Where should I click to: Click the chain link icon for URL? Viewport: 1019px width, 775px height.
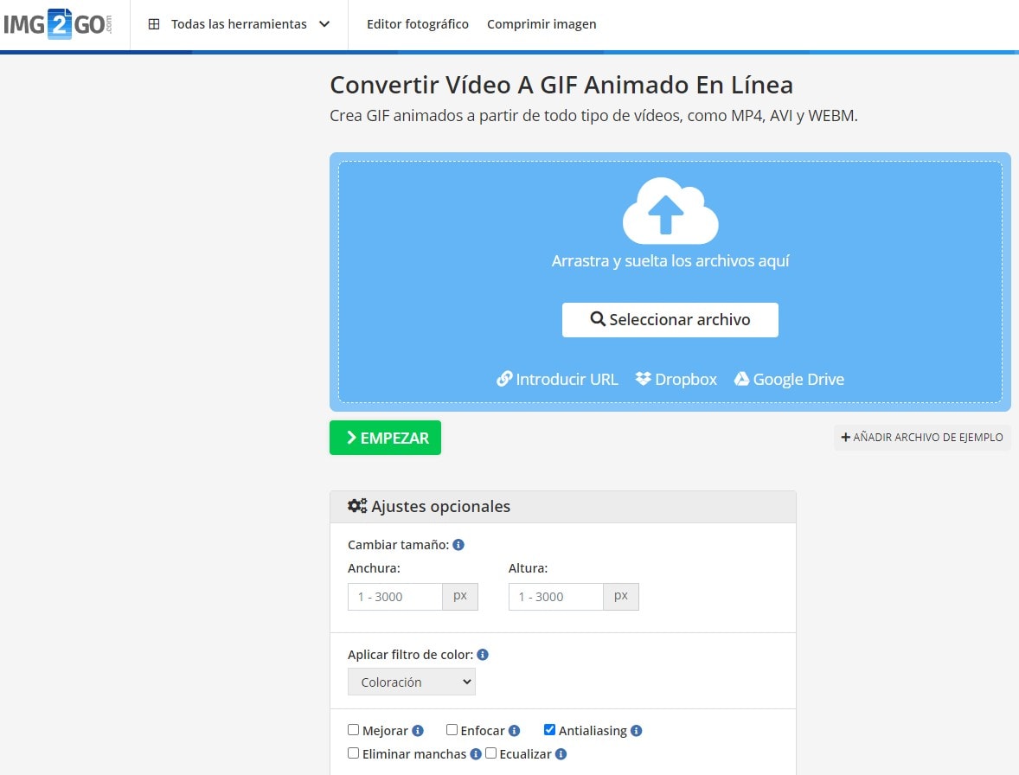tap(503, 380)
